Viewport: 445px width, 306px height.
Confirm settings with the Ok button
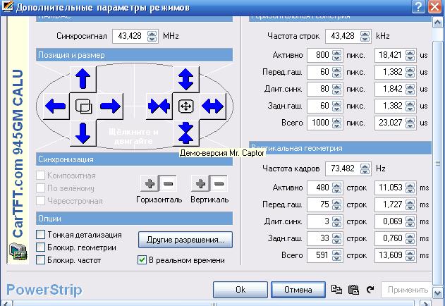tap(240, 290)
